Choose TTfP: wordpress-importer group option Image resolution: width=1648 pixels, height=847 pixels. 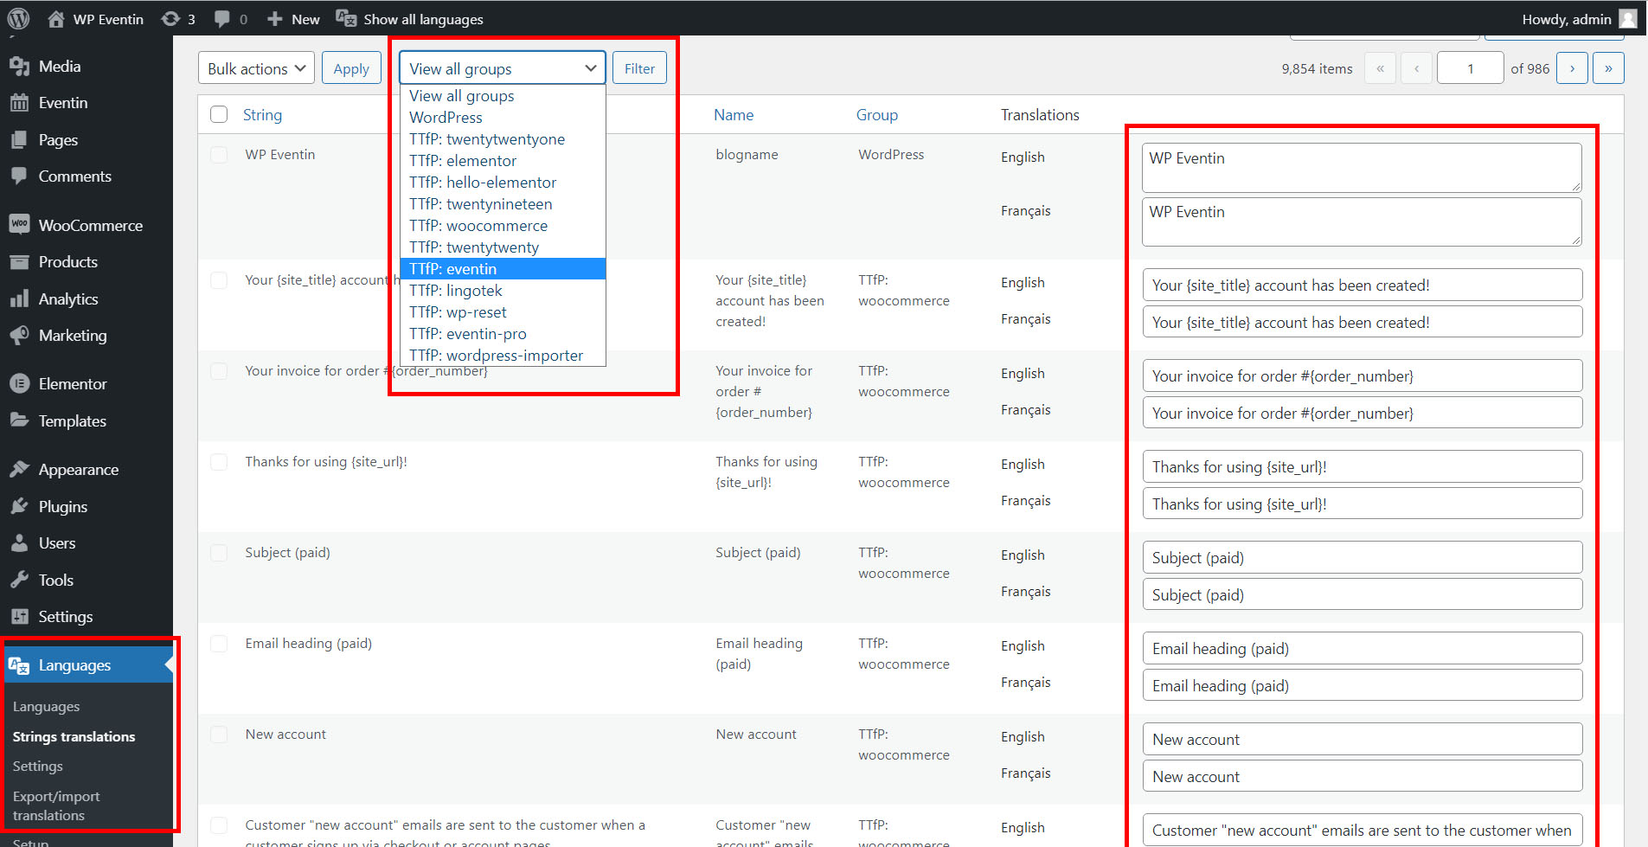tap(503, 356)
